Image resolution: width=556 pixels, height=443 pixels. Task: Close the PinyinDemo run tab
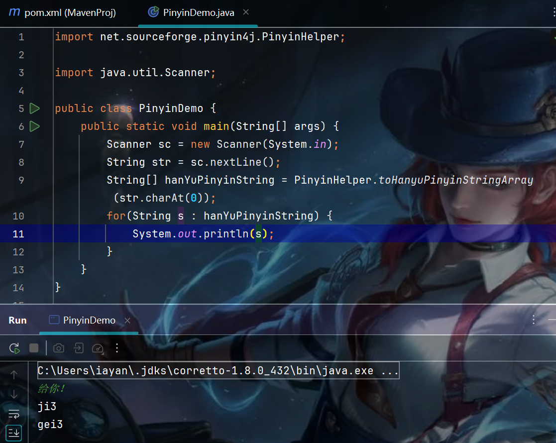click(127, 321)
